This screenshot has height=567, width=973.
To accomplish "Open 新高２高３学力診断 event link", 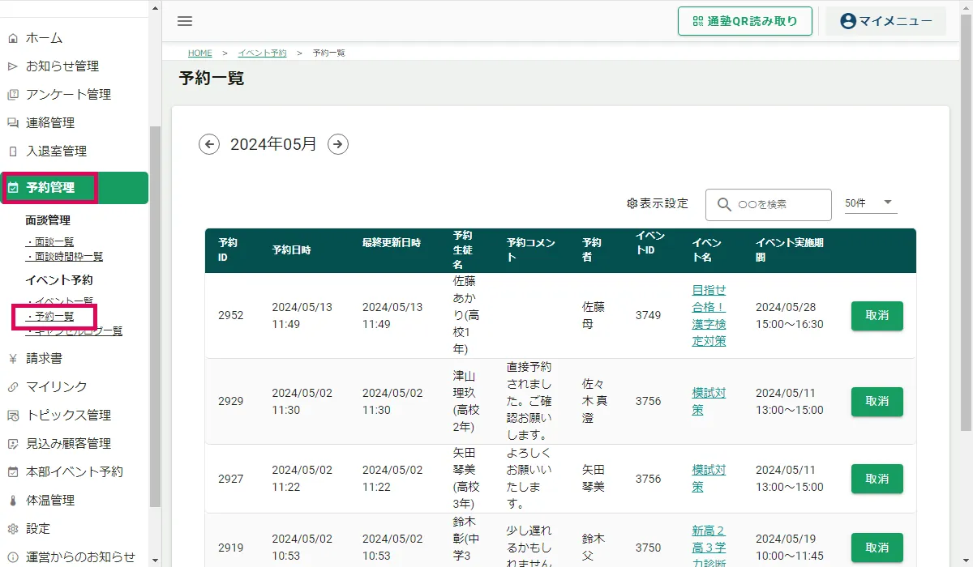I will point(709,547).
